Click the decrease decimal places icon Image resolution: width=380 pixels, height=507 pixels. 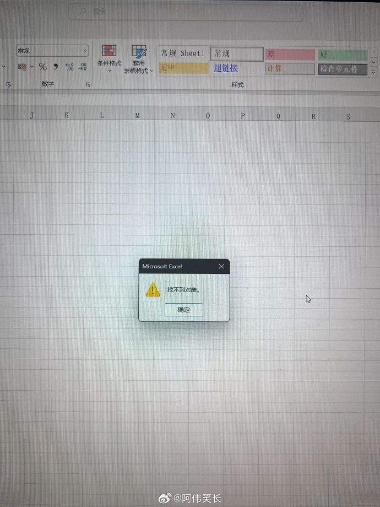click(x=82, y=67)
